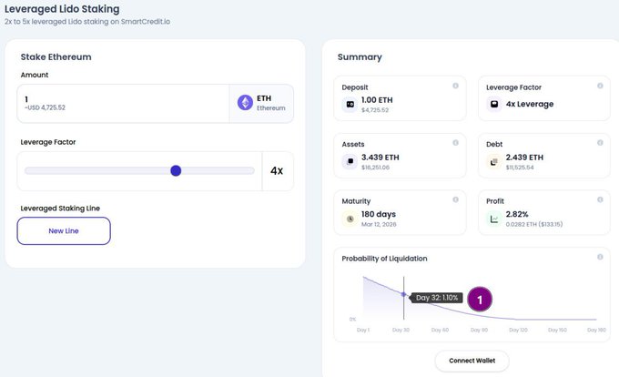Image resolution: width=619 pixels, height=377 pixels.
Task: Click the Day 150 axis label
Action: coord(557,330)
